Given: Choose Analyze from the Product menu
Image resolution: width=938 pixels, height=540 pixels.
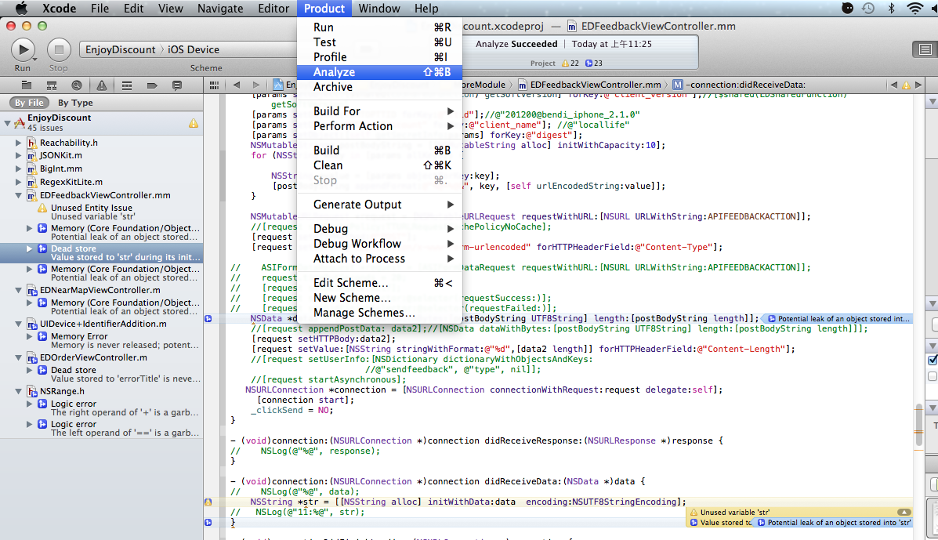Looking at the screenshot, I should (334, 72).
